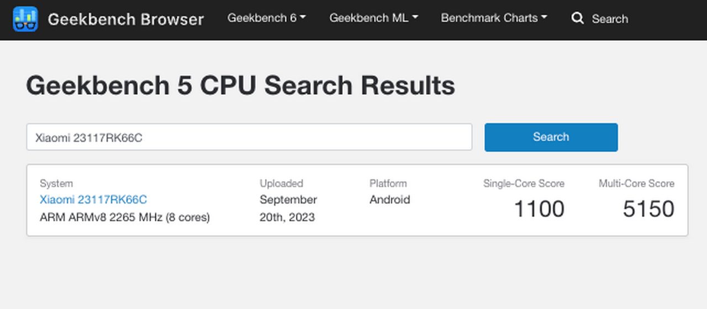Click the September 20th, 2023 upload date

coord(288,209)
